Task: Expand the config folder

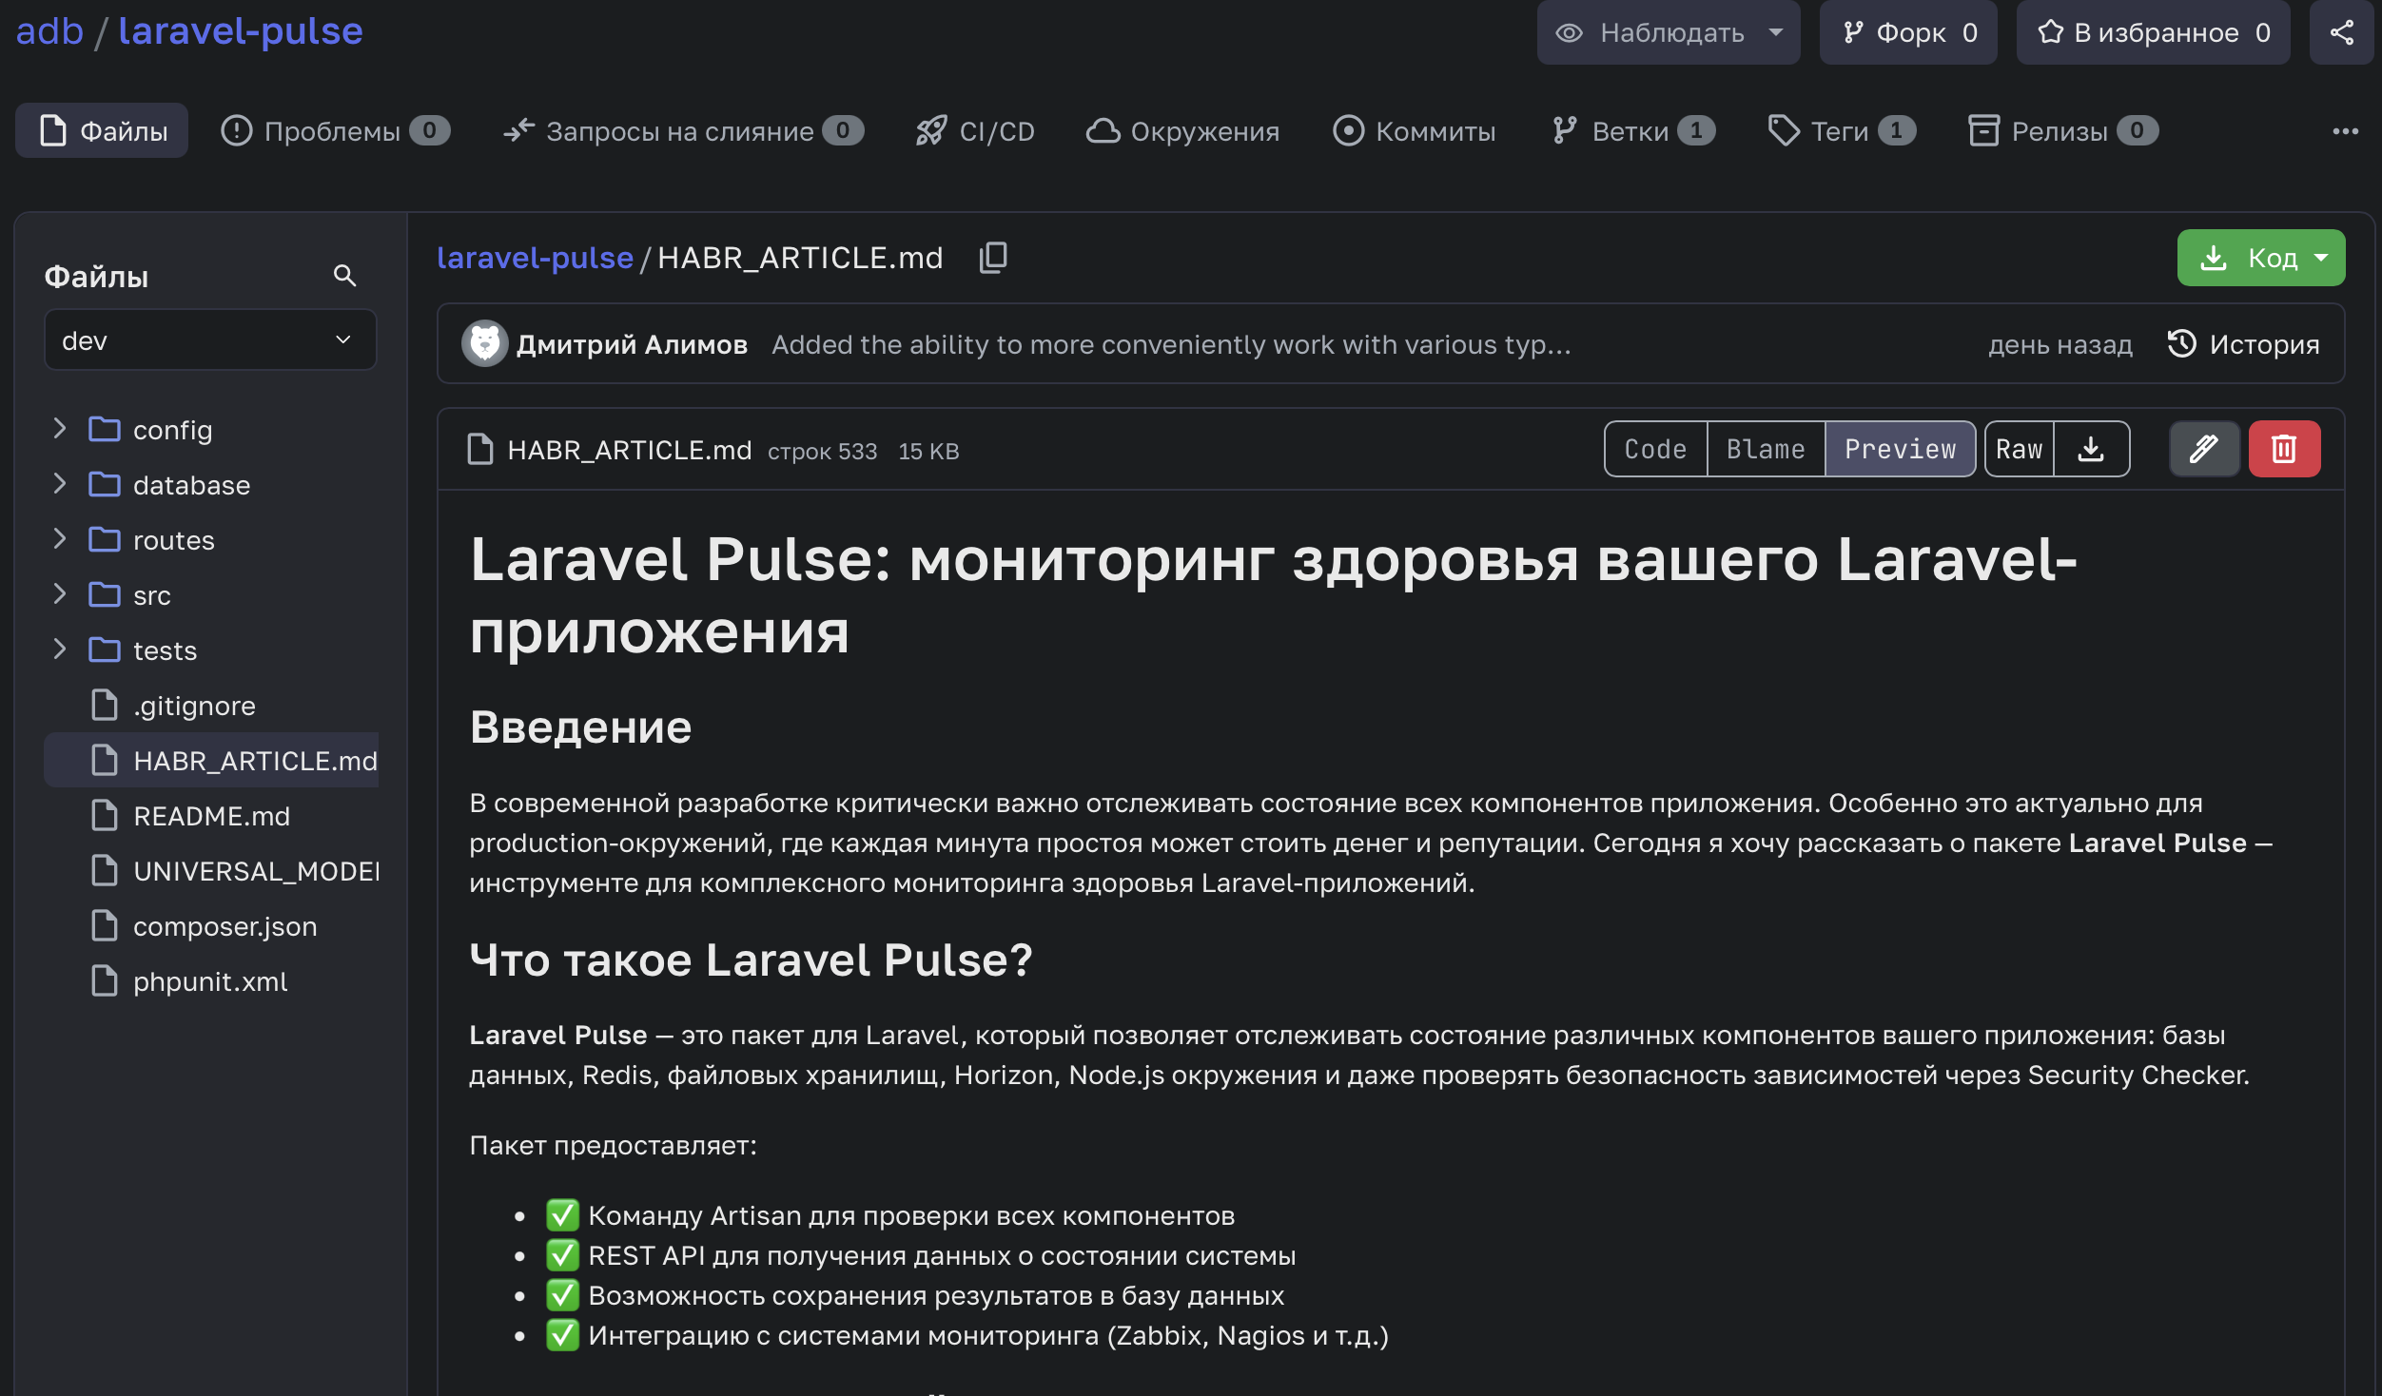Action: point(59,429)
